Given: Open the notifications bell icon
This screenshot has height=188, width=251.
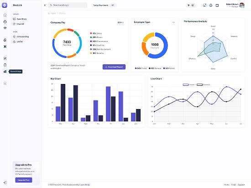Looking at the screenshot, I should tap(211, 5).
